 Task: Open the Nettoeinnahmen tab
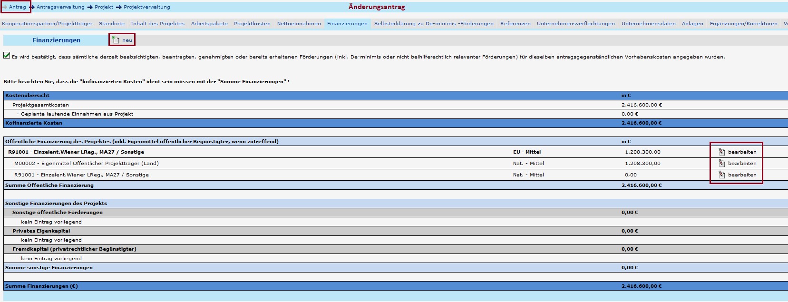(299, 24)
